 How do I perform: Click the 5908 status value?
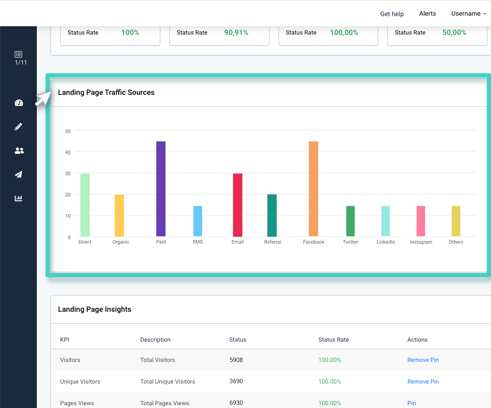click(x=236, y=360)
